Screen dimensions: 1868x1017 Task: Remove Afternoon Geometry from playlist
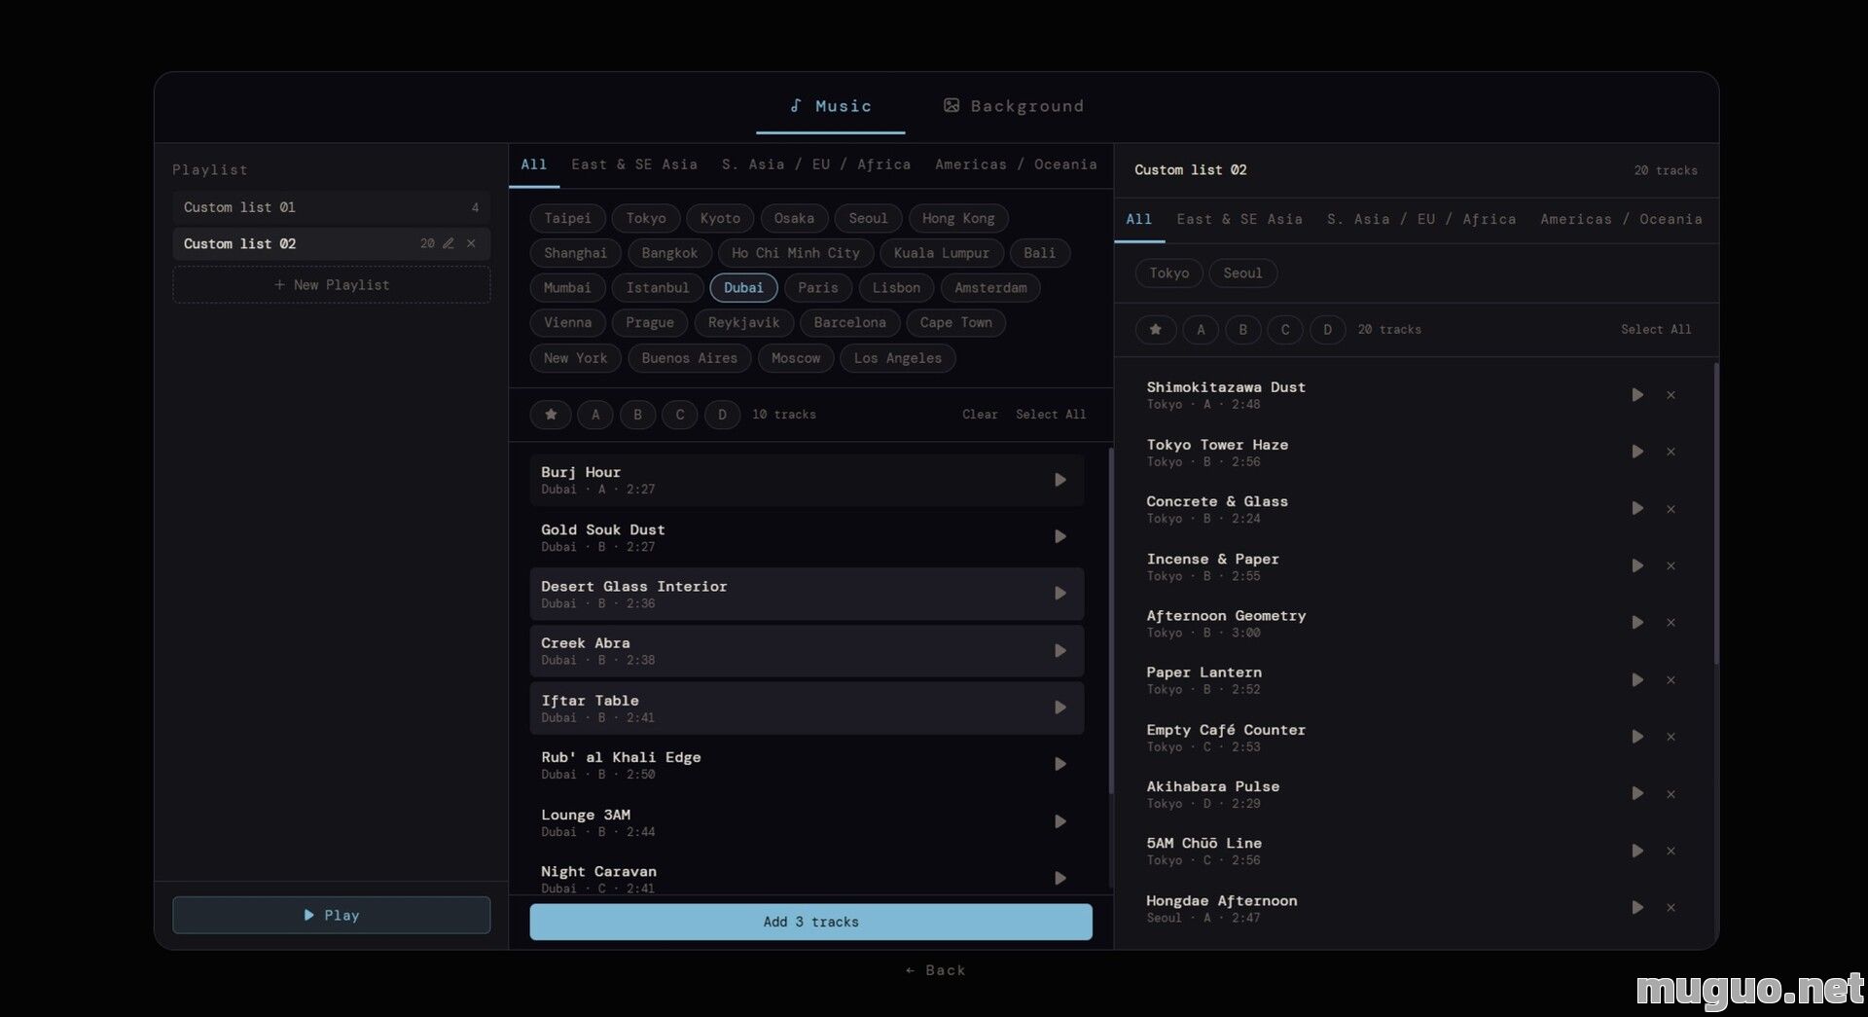tap(1670, 623)
